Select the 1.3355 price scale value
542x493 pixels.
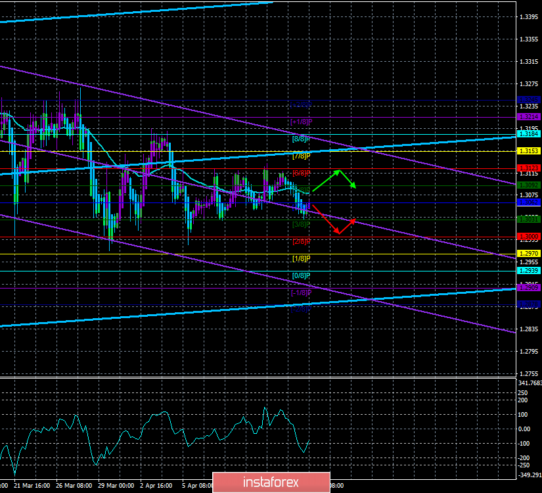tap(529, 39)
